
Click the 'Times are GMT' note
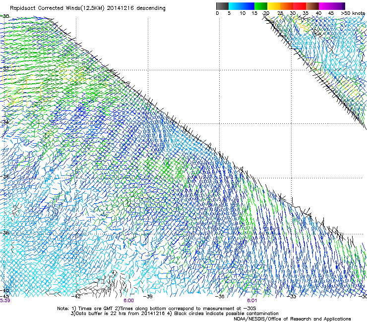click(x=96, y=309)
